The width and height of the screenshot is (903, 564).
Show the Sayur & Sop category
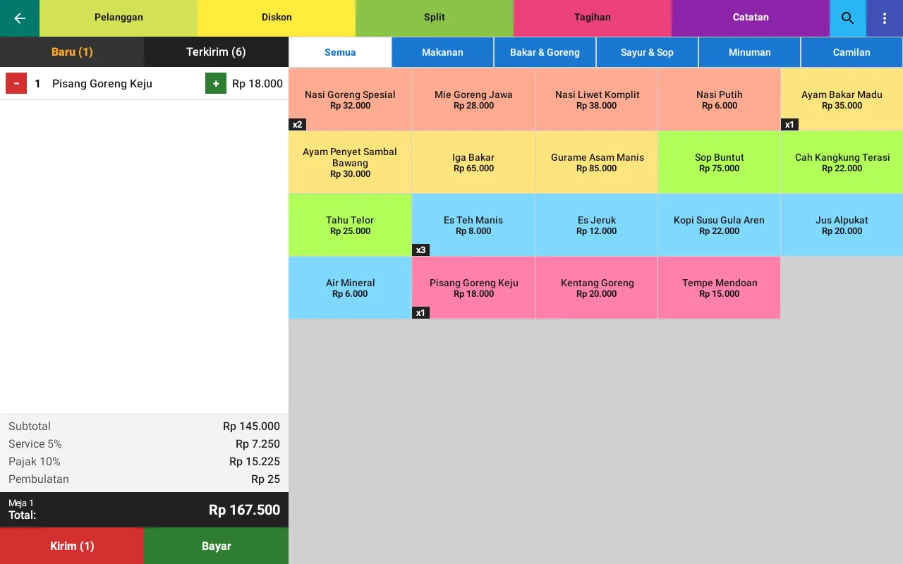tap(647, 52)
